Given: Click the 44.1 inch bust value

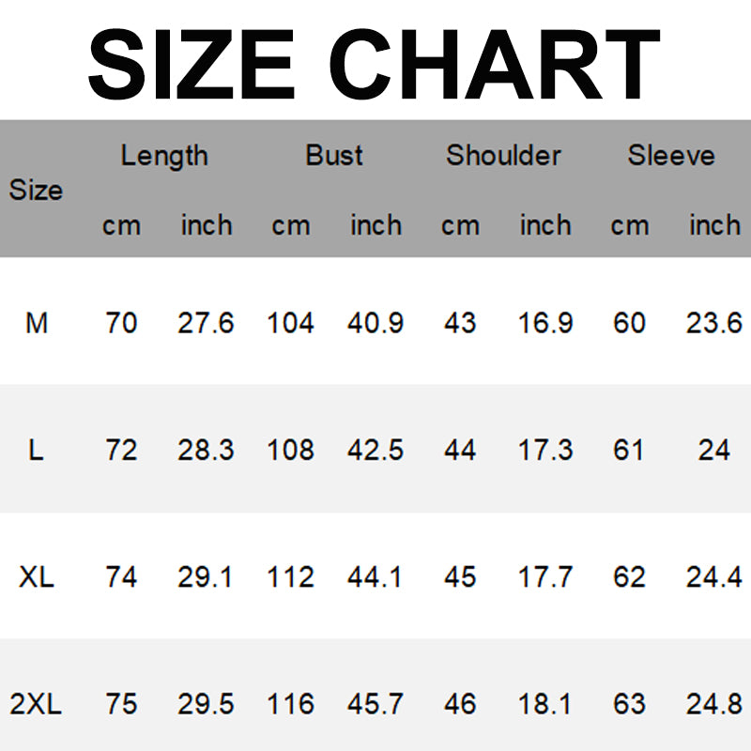Looking at the screenshot, I should (375, 577).
